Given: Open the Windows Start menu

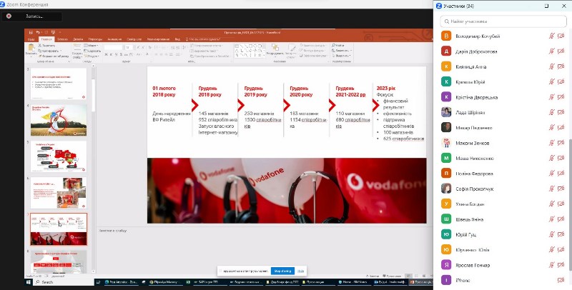Looking at the screenshot, I should click(x=29, y=282).
